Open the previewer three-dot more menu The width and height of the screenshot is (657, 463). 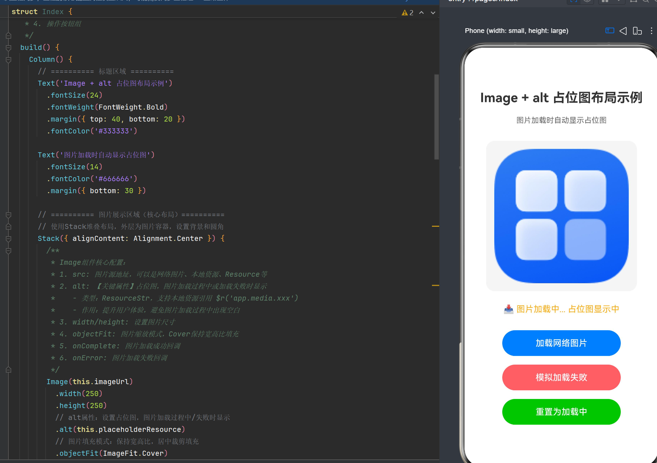[x=652, y=31]
